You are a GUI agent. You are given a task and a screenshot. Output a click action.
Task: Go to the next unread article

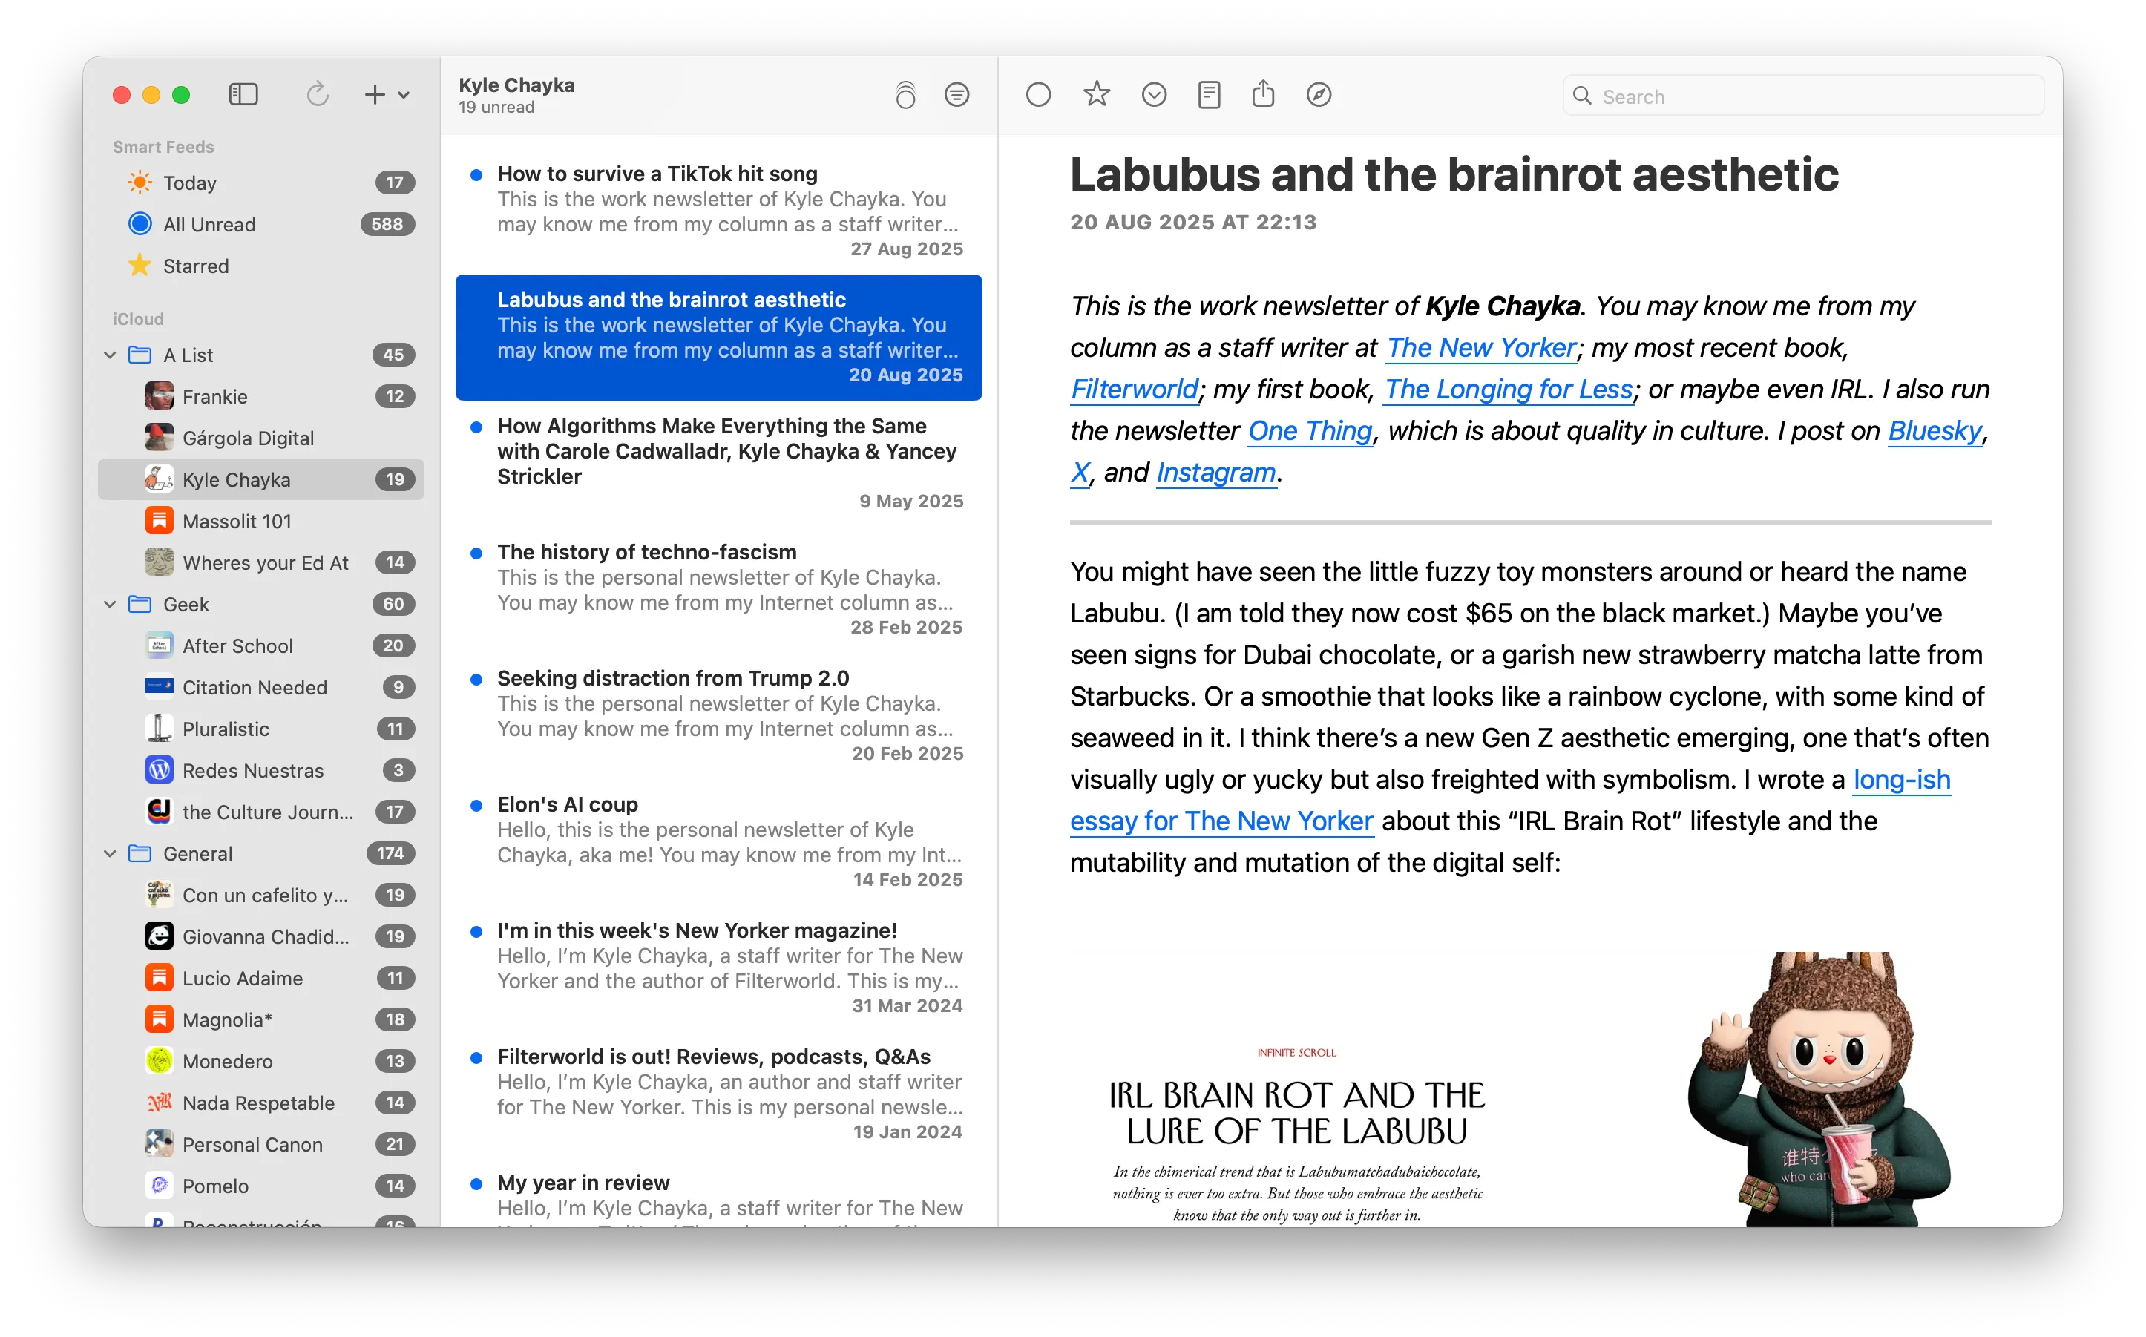(x=1154, y=95)
